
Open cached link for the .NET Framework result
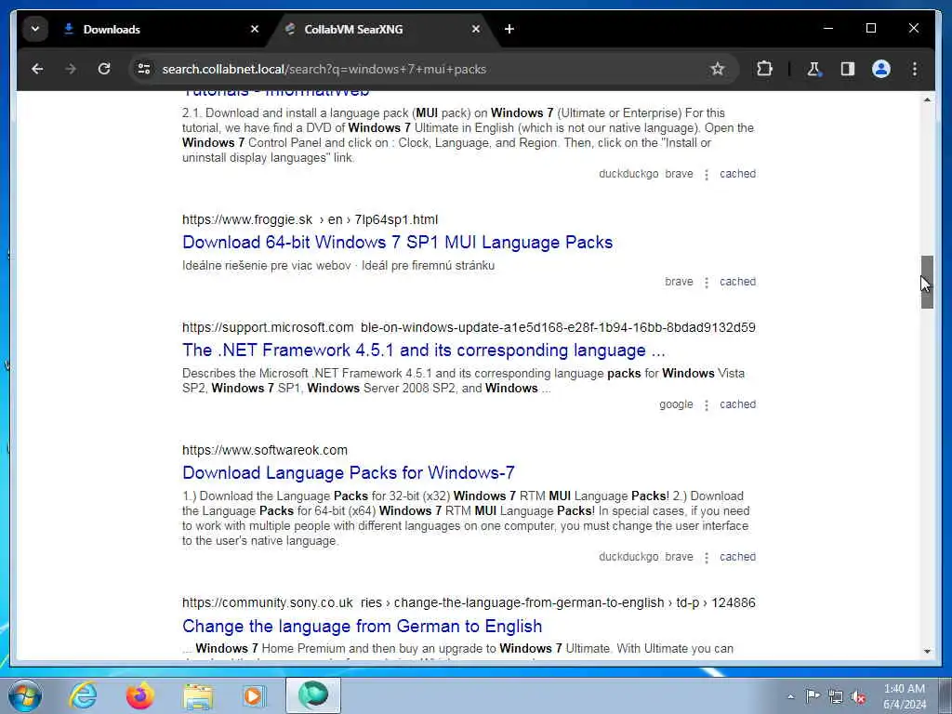coord(737,404)
